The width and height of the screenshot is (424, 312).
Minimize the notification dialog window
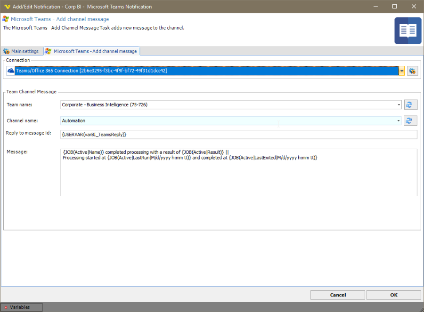pyautogui.click(x=373, y=7)
